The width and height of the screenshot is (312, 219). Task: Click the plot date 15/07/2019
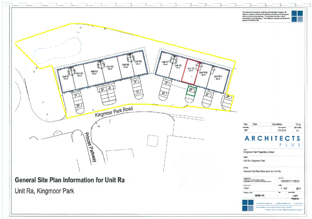(x=286, y=181)
